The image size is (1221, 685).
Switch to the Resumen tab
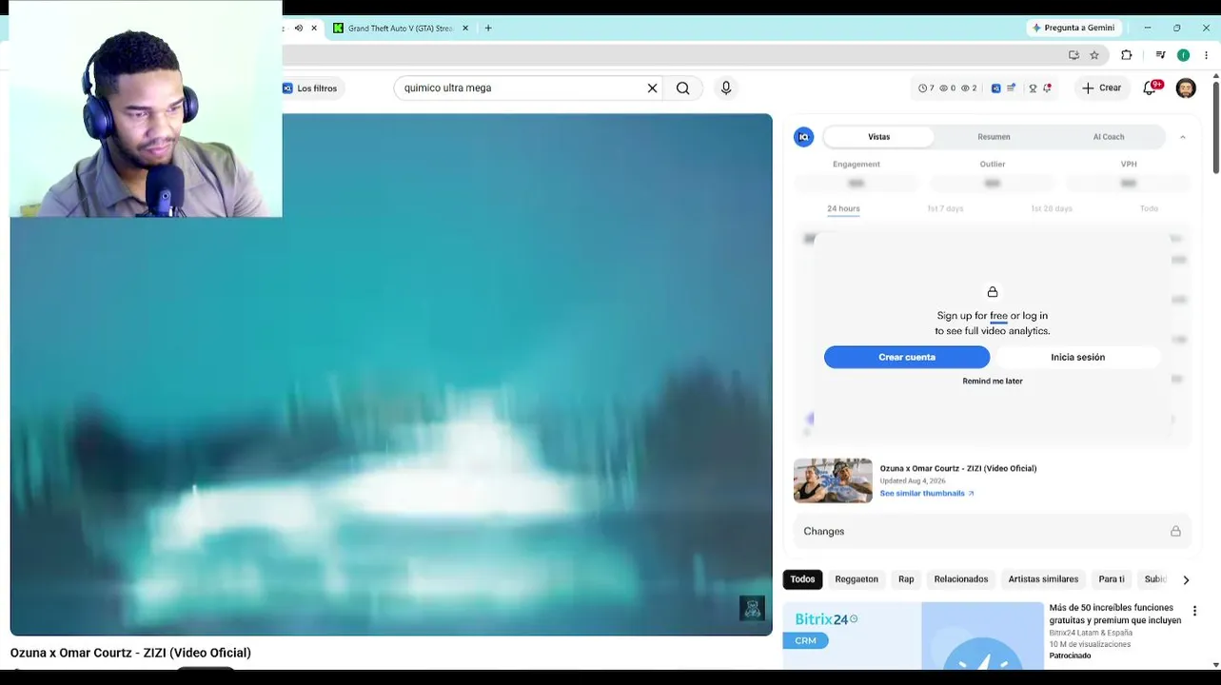[x=994, y=137]
